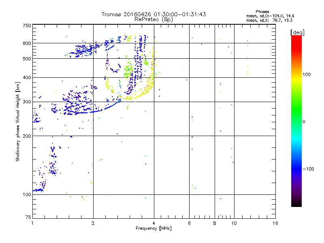Image resolution: width=324 pixels, height=243 pixels.
Task: Click the 'Frequency [MHz]' axis title
Action: click(153, 228)
